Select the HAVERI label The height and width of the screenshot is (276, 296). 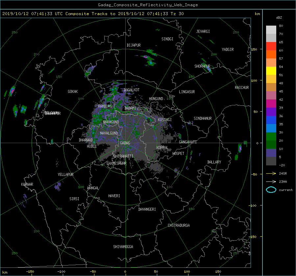click(114, 196)
